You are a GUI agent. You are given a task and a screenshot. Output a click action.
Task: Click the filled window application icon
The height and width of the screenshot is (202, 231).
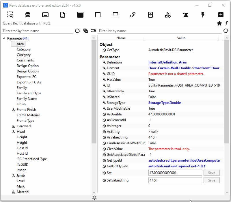click(80, 15)
